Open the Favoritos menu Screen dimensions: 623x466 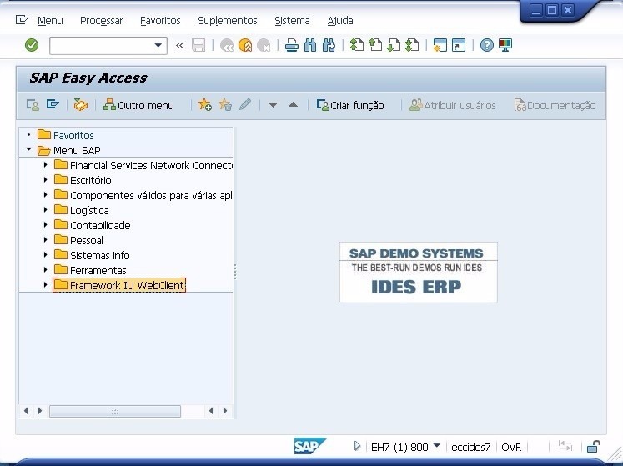coord(160,20)
